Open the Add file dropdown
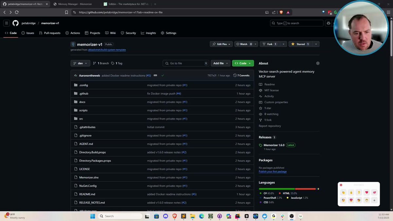 (220, 63)
